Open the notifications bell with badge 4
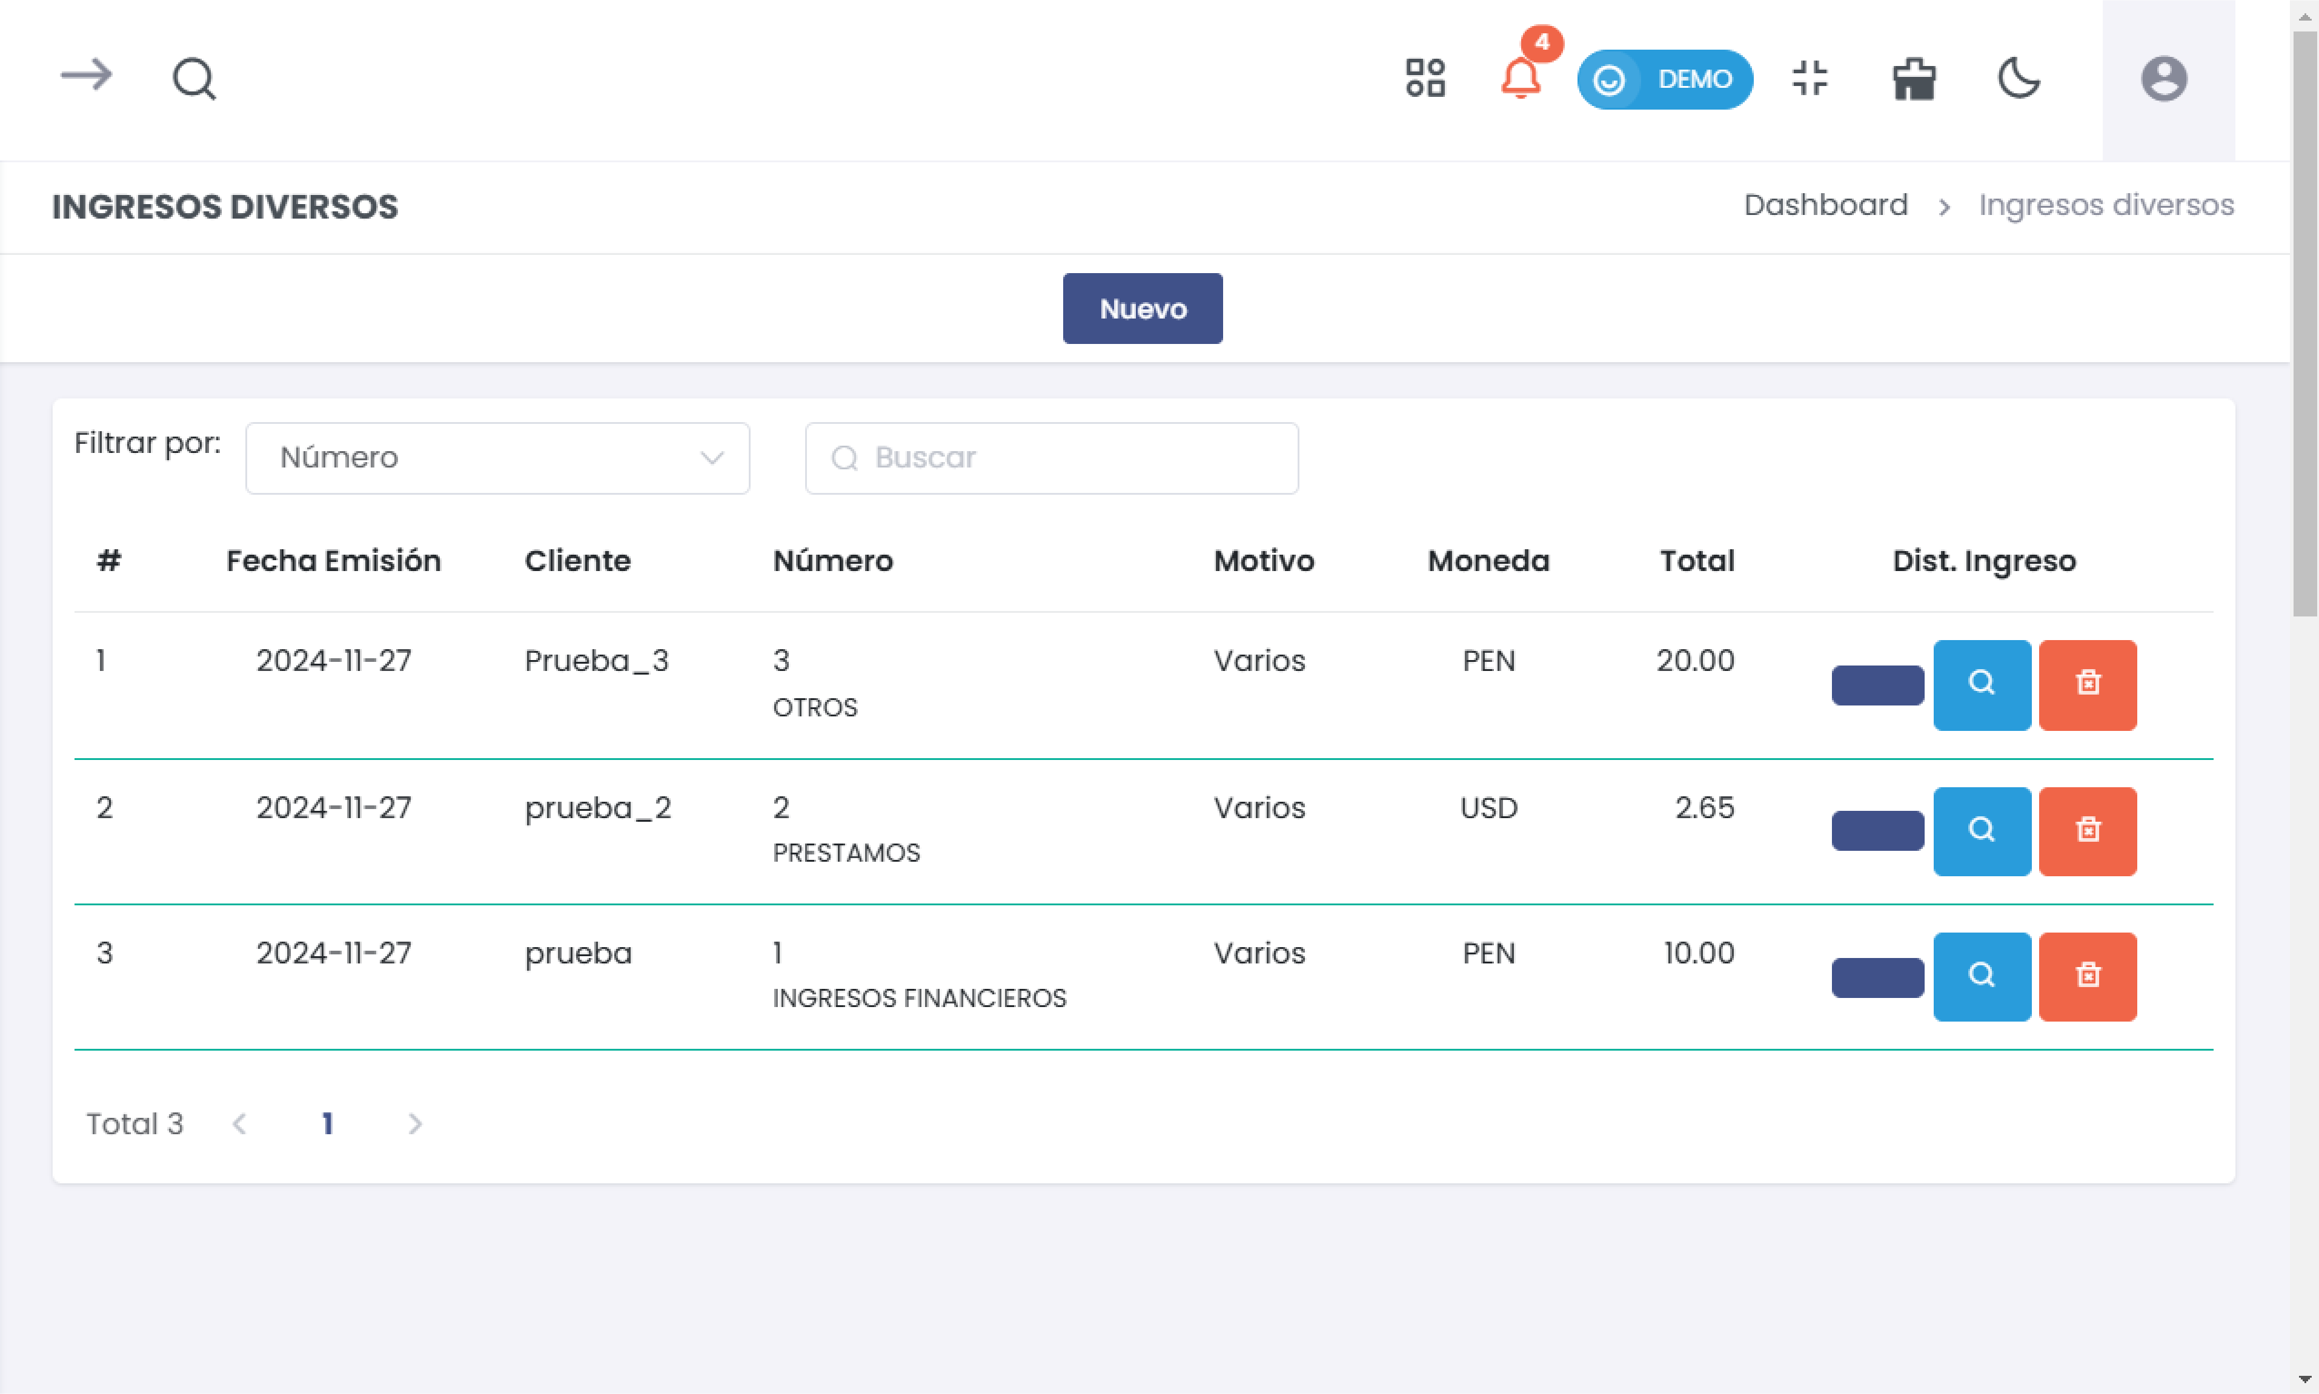 click(x=1521, y=77)
